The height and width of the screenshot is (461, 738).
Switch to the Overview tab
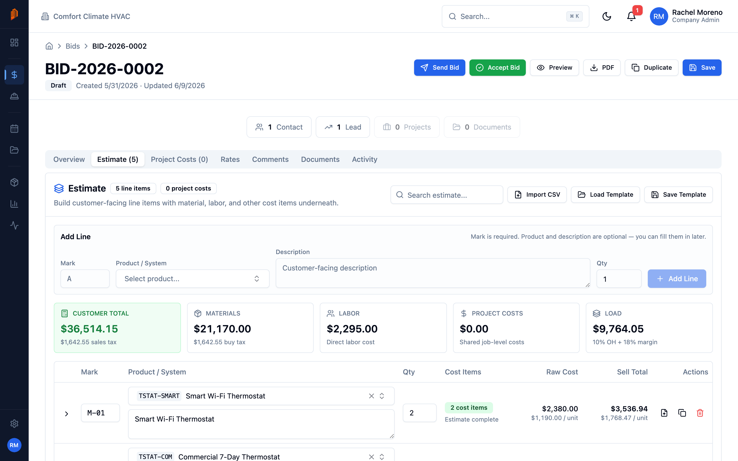click(x=69, y=159)
